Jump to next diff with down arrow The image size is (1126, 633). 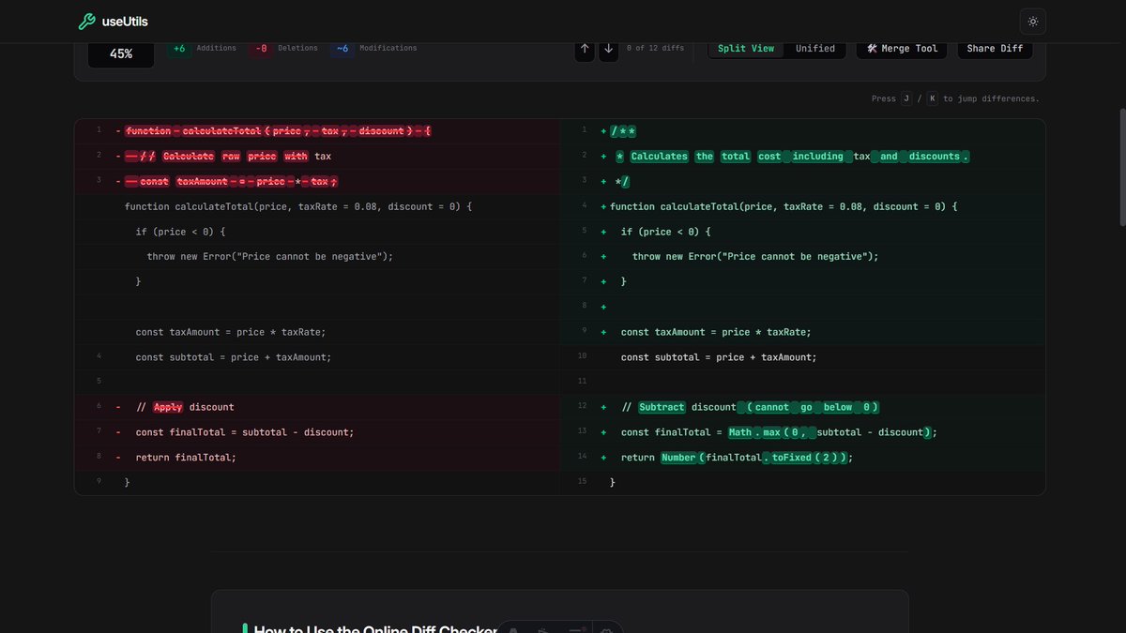tap(608, 49)
